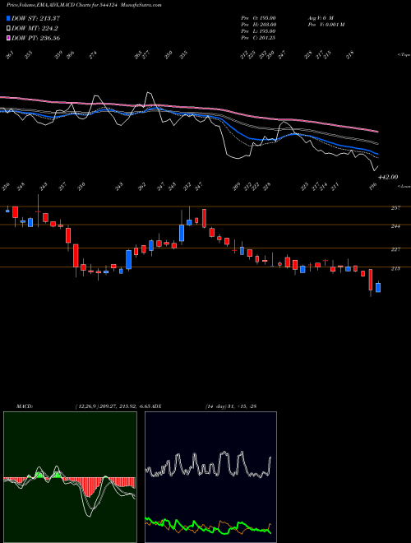Click the 'MACD:' panel heading

(x=25, y=406)
